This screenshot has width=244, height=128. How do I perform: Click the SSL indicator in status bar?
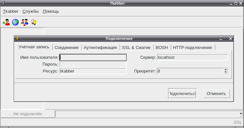pos(238,122)
